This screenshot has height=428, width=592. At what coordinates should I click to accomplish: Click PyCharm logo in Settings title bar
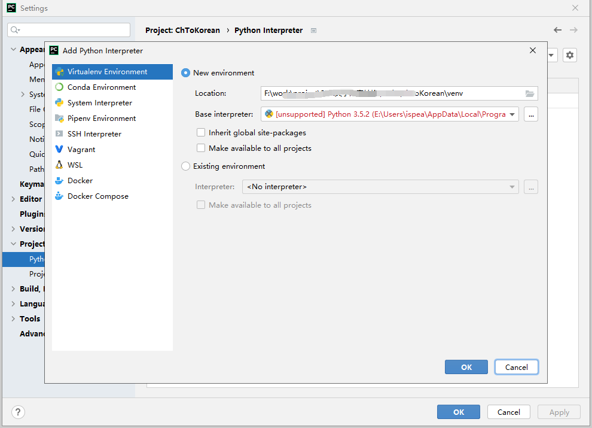(x=12, y=8)
